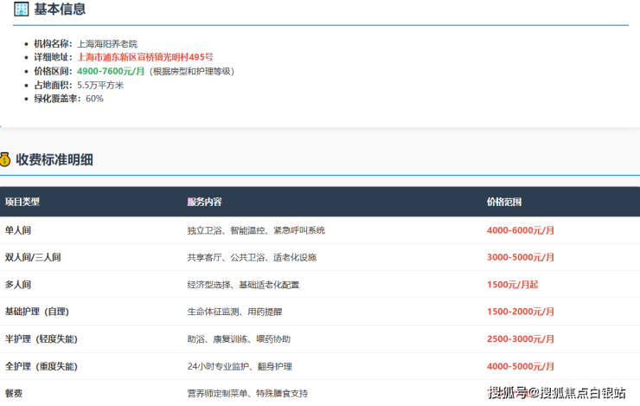
Task: Click the 4000-6000元/月 price for 单人间
Action: coord(521,230)
